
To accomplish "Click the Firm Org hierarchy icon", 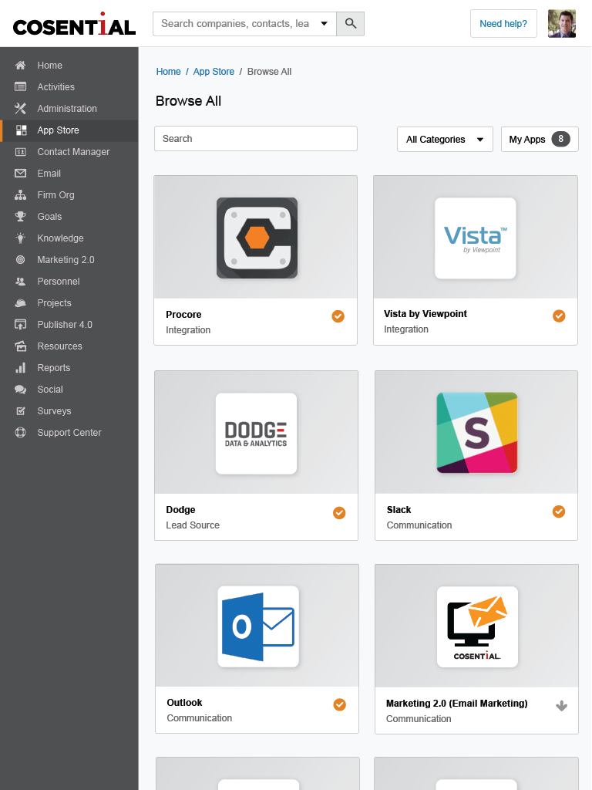I will pos(20,195).
